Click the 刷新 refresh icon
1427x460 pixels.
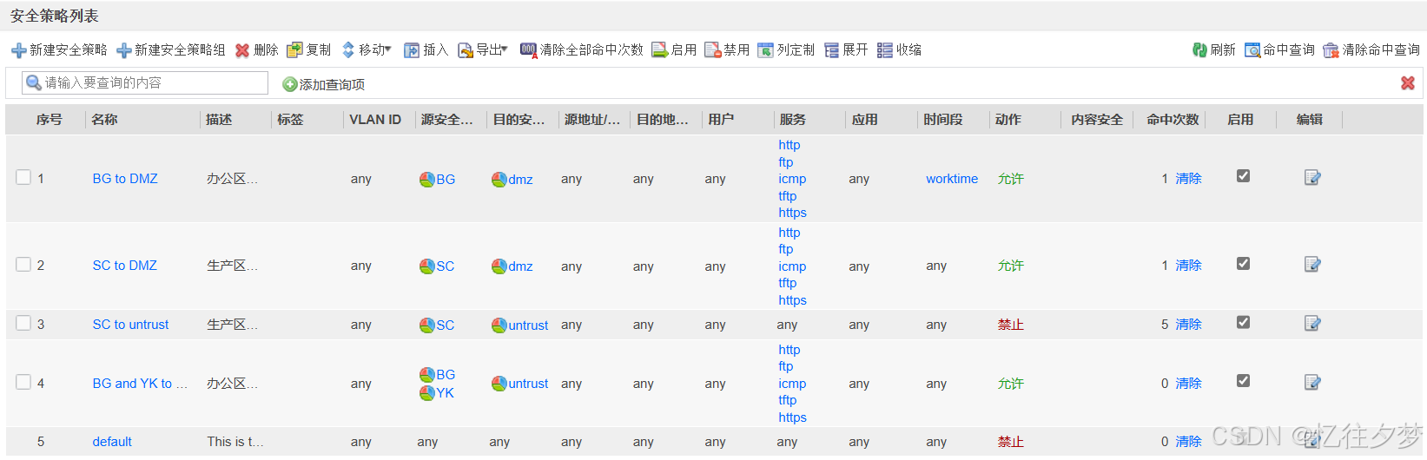pos(1199,50)
